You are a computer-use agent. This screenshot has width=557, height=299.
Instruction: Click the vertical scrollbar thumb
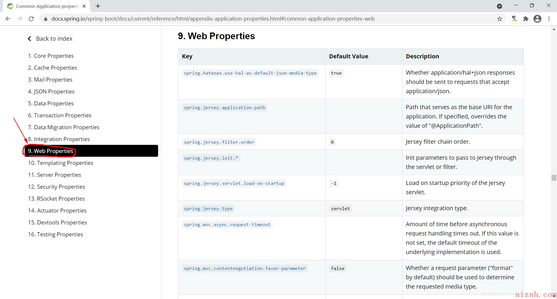[554, 178]
